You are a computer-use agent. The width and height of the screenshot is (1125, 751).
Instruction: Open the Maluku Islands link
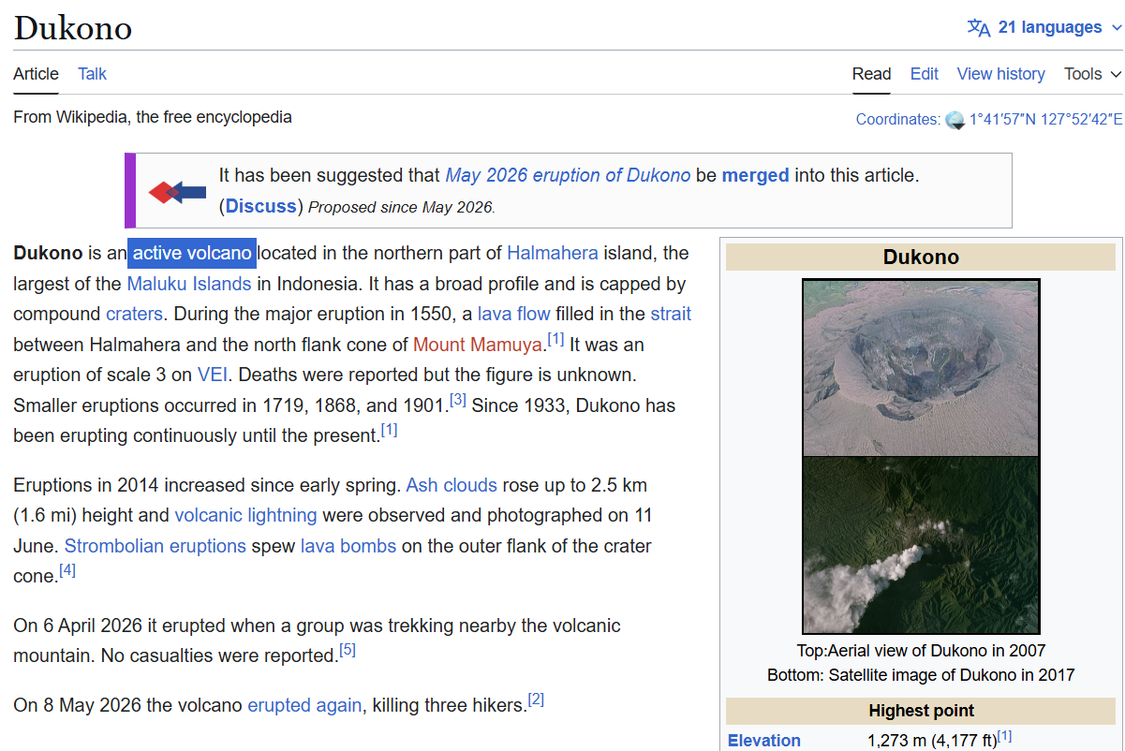189,284
